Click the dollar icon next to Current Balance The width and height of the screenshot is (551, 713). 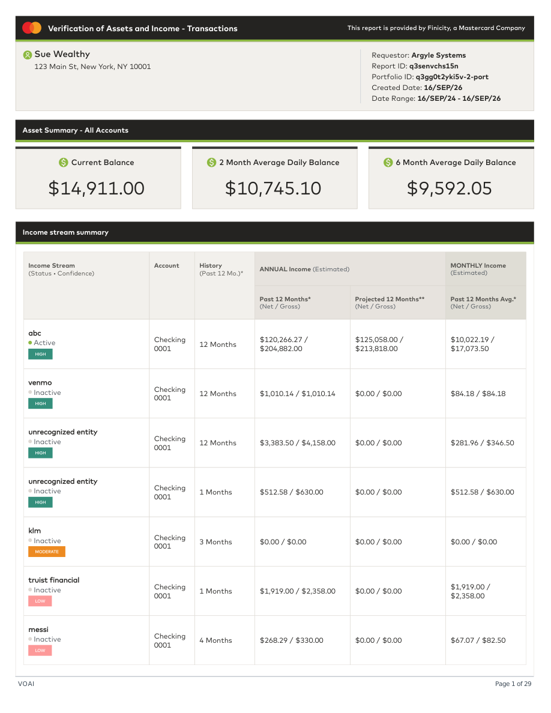coord(64,162)
